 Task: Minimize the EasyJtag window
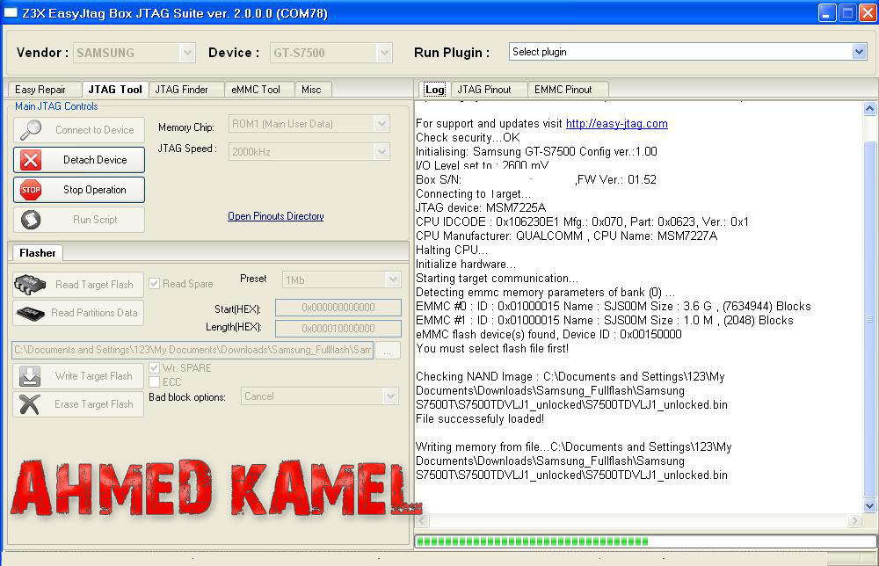pyautogui.click(x=827, y=12)
